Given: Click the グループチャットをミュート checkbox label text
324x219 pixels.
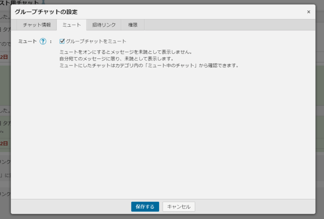Looking at the screenshot, I should (x=96, y=41).
